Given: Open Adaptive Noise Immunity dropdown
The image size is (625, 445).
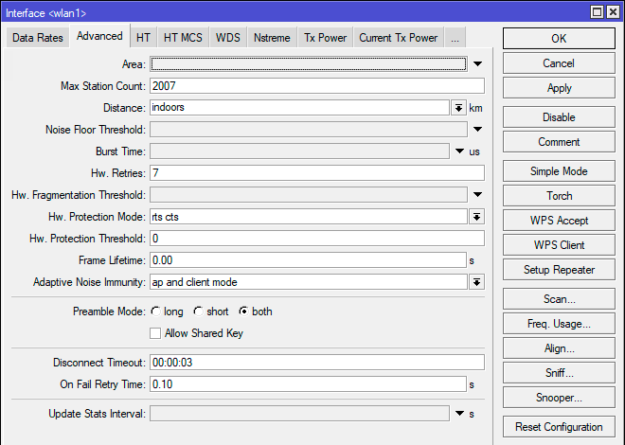Looking at the screenshot, I should (476, 282).
